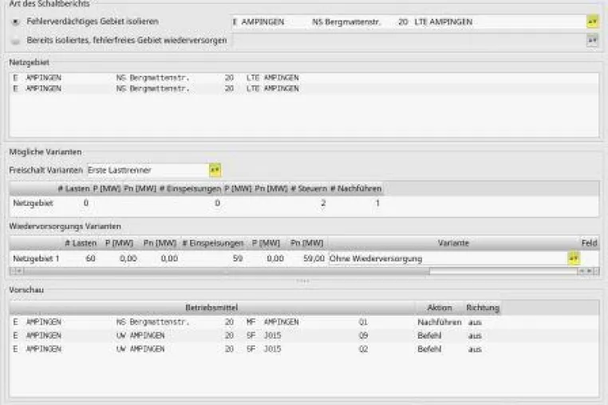This screenshot has width=608, height=405.
Task: Click '60' Lasten value in Netzgebiet 1
Action: [x=90, y=258]
